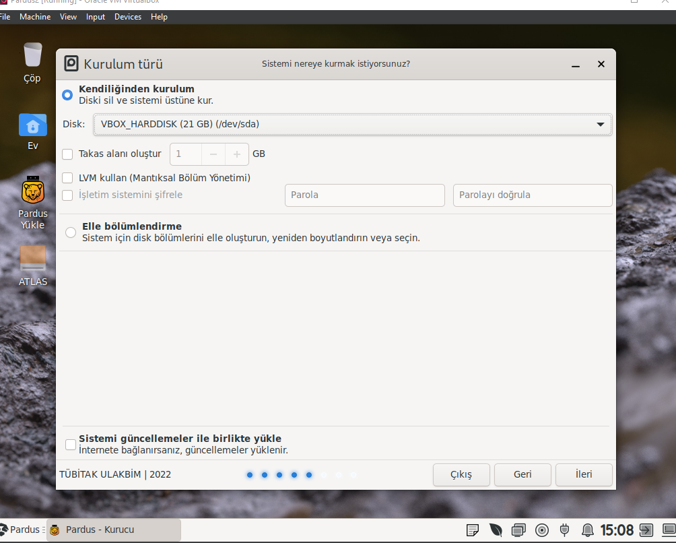Open the View menu

pos(68,17)
